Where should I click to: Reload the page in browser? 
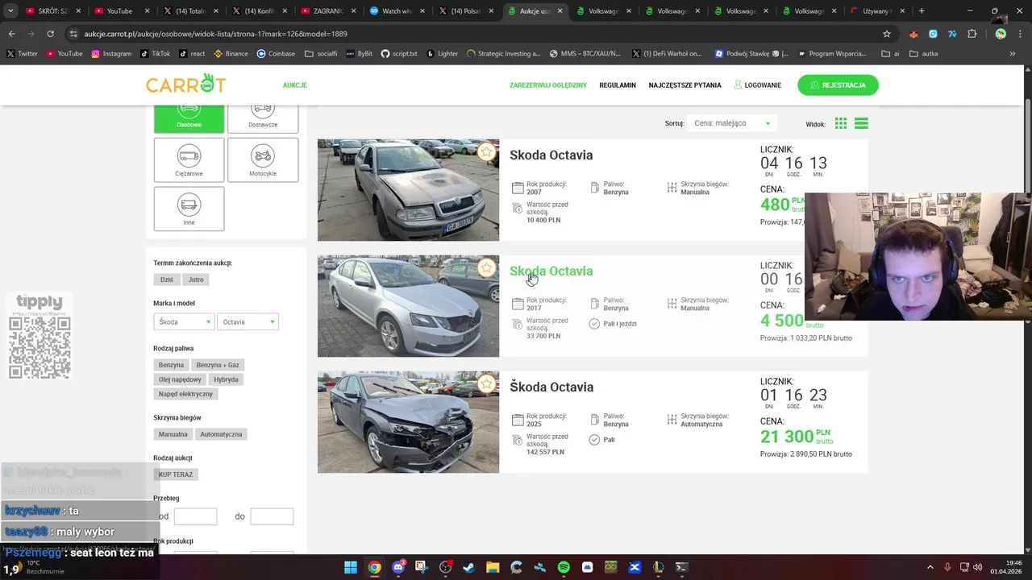pos(50,34)
